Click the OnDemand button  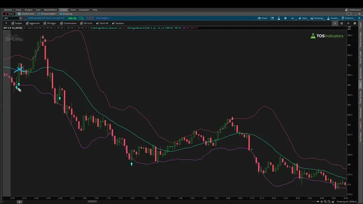(353, 10)
